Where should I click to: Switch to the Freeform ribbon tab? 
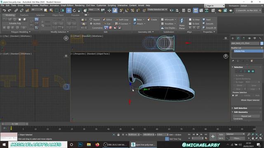24,15
